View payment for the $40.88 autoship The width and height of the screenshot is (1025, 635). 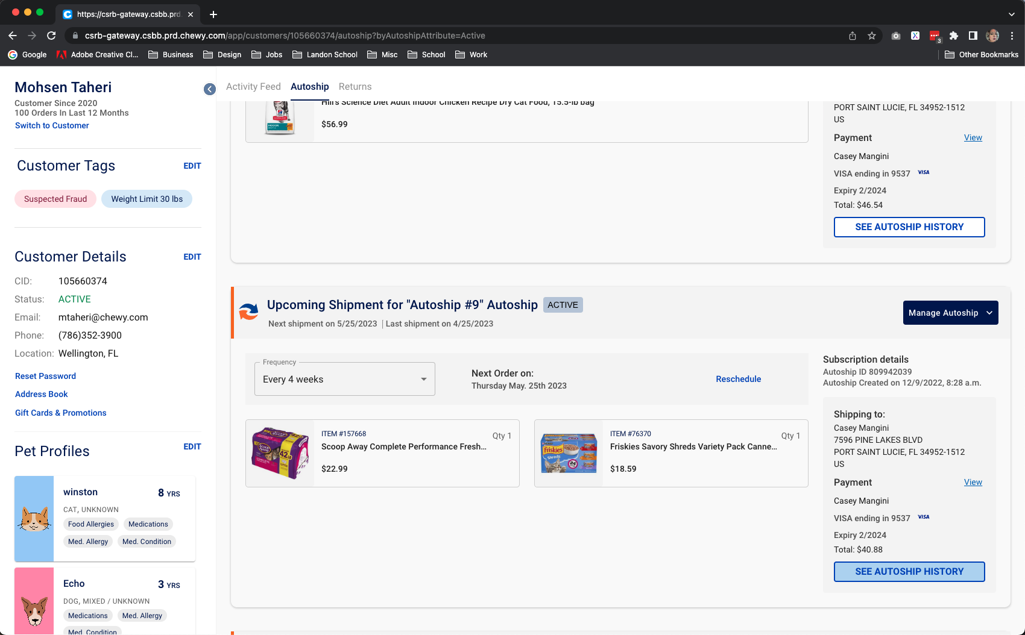tap(973, 482)
